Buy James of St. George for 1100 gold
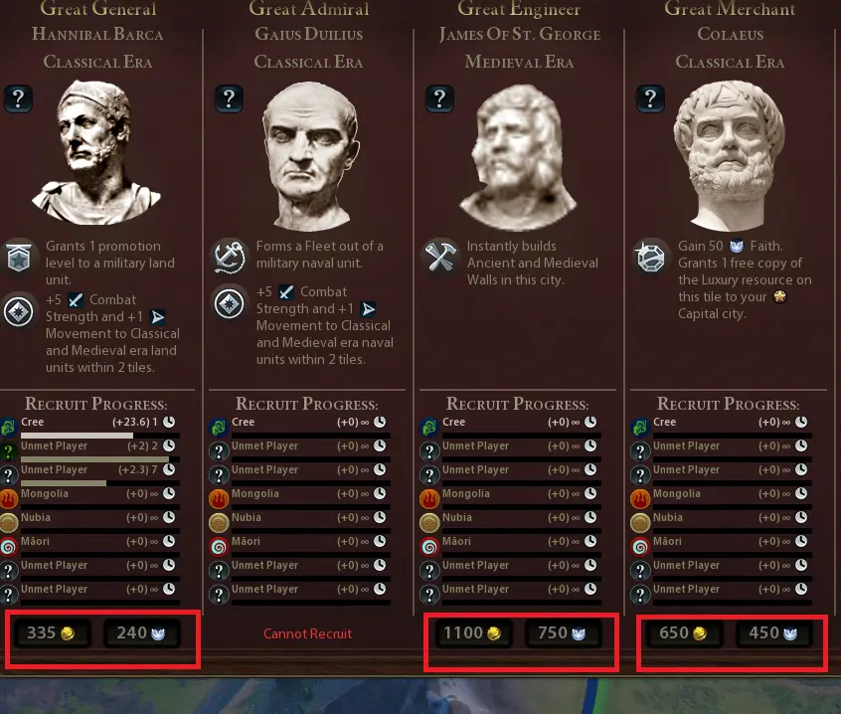The image size is (841, 714). tap(472, 633)
